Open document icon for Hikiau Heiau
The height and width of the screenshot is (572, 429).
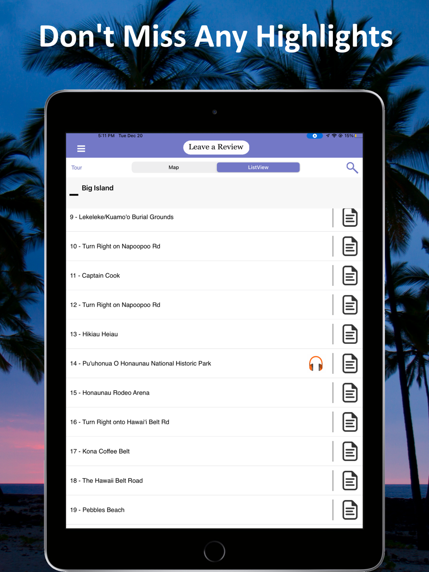click(350, 334)
